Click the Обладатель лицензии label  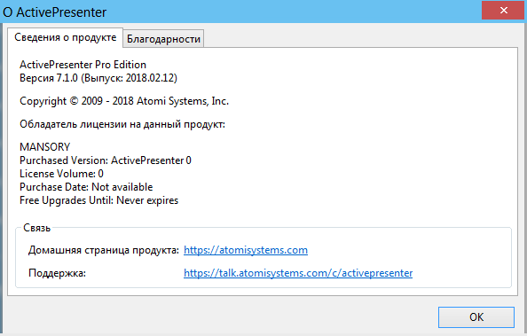(122, 124)
